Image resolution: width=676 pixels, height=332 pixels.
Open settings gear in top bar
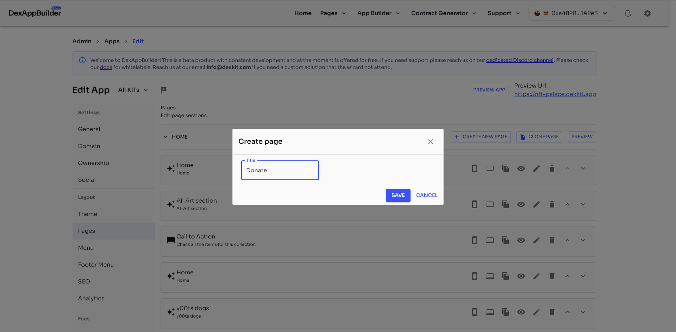click(x=647, y=13)
